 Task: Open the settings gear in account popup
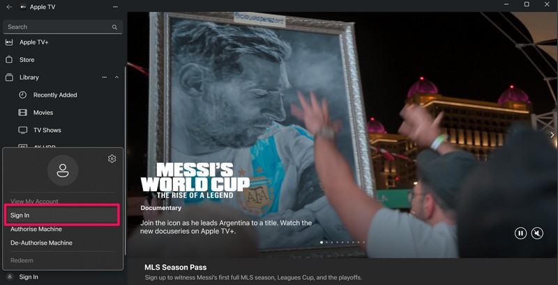click(112, 158)
